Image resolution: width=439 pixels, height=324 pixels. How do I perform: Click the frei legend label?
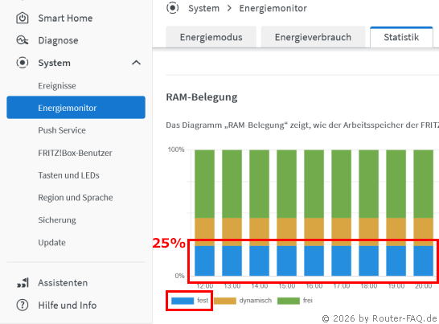point(307,301)
